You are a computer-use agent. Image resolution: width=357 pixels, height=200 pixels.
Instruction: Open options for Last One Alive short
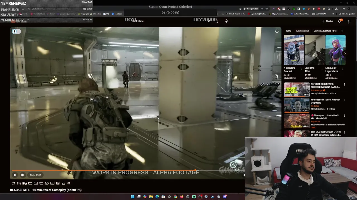click(322, 69)
